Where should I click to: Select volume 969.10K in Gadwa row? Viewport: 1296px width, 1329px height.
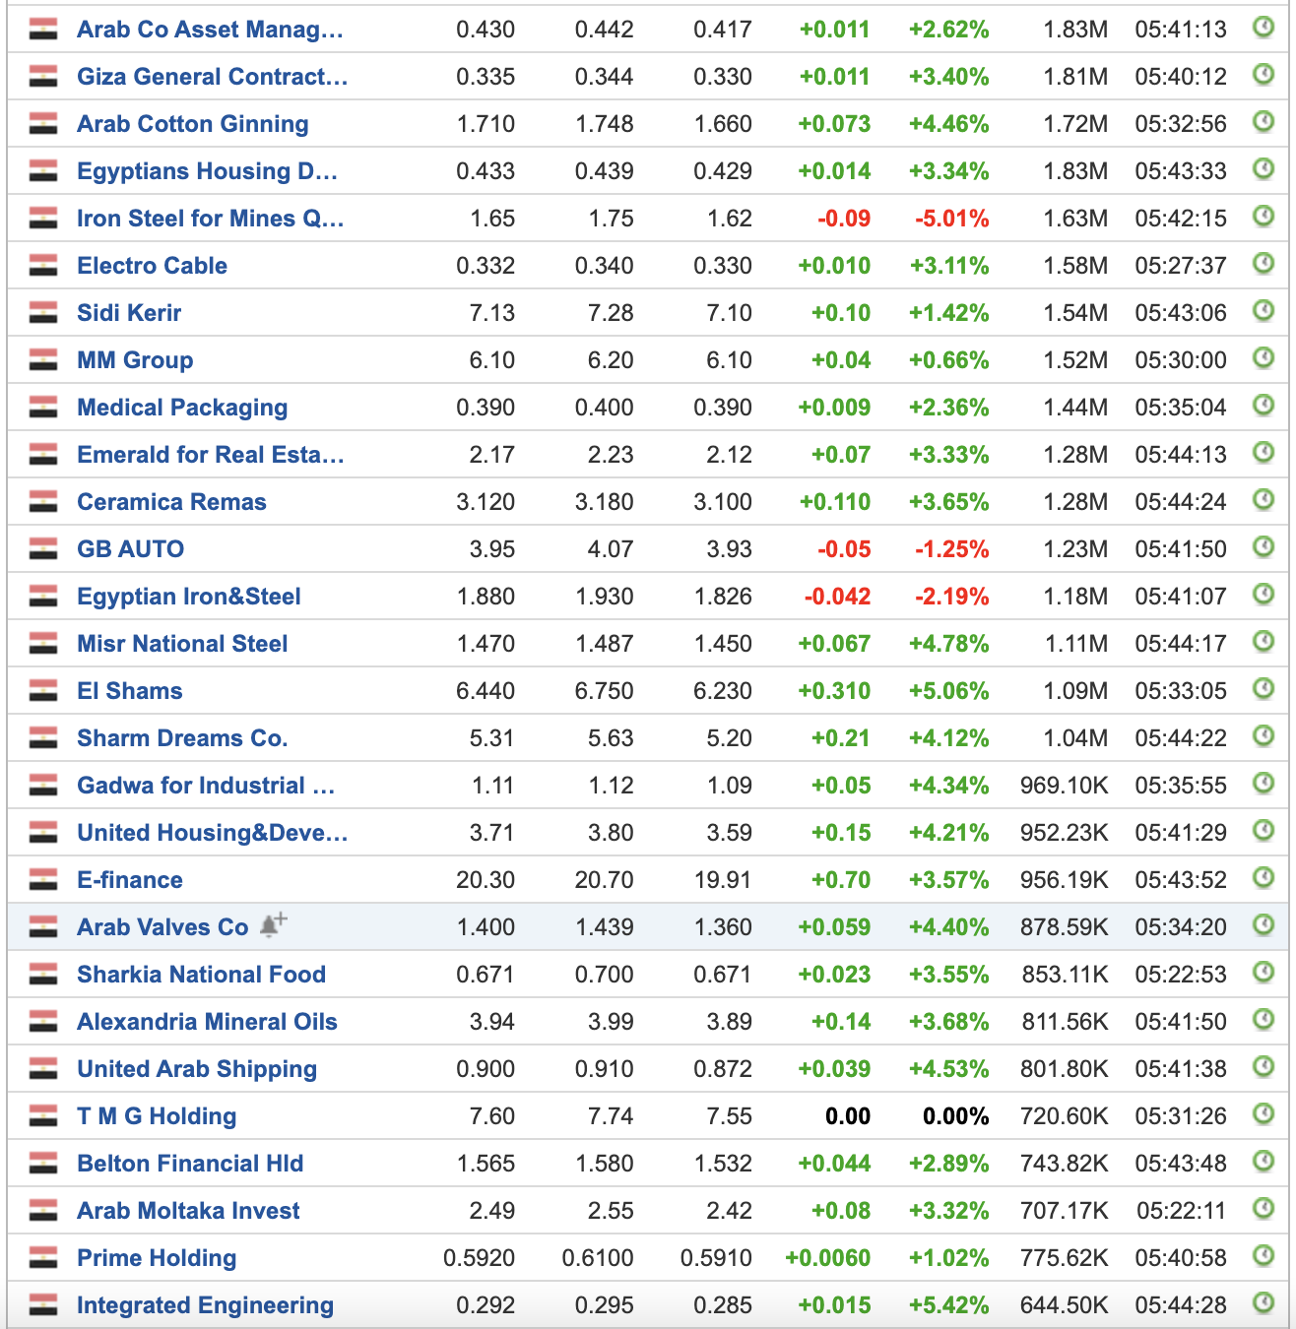pos(1065,786)
